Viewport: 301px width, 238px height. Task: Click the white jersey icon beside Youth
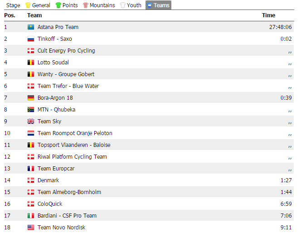123,5
